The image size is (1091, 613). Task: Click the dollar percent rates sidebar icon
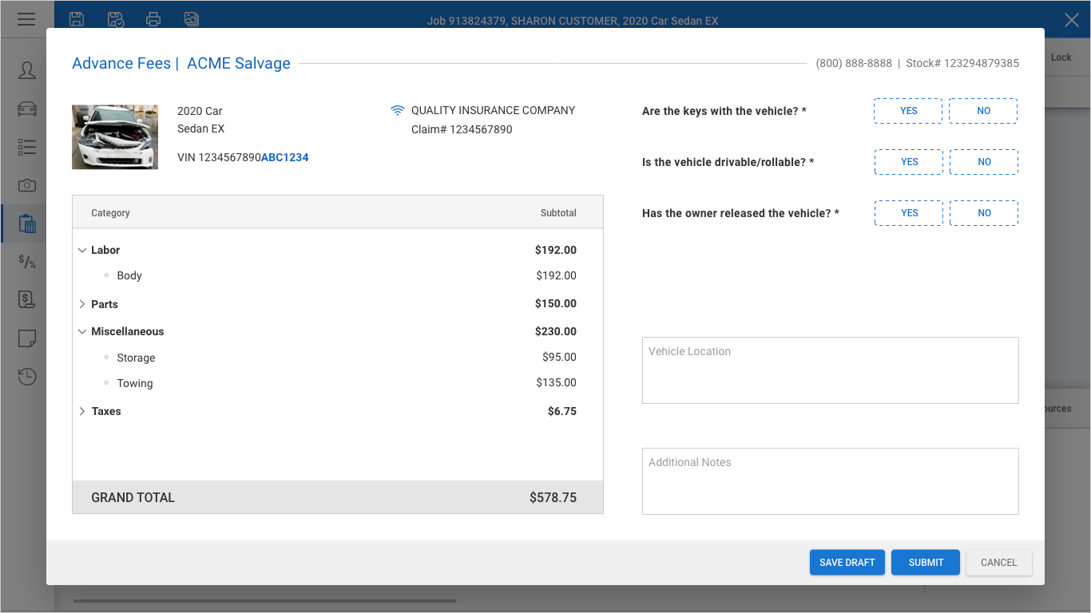pyautogui.click(x=27, y=261)
